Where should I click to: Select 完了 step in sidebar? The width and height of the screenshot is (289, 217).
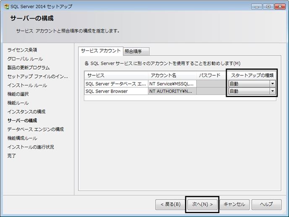coord(12,156)
